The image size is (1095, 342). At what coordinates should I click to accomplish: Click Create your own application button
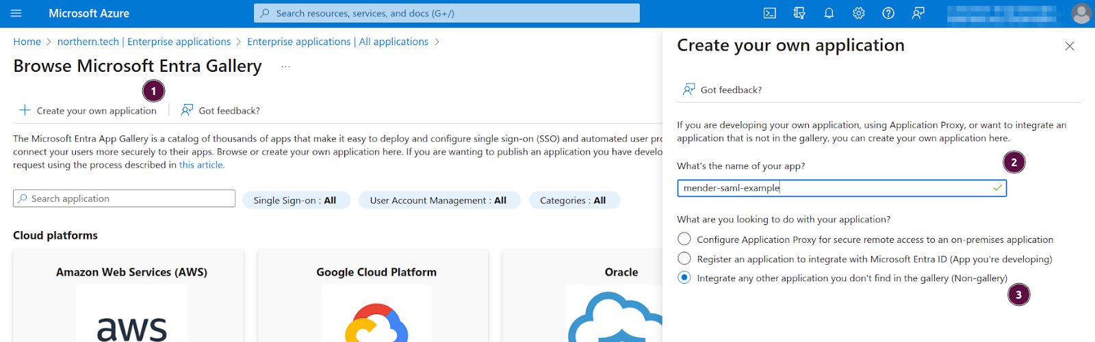click(x=88, y=111)
